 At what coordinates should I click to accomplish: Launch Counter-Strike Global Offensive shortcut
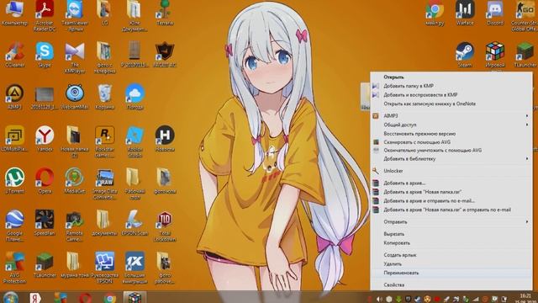click(x=525, y=15)
